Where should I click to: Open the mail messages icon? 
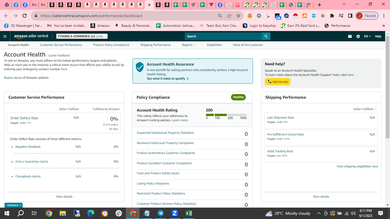350,36
